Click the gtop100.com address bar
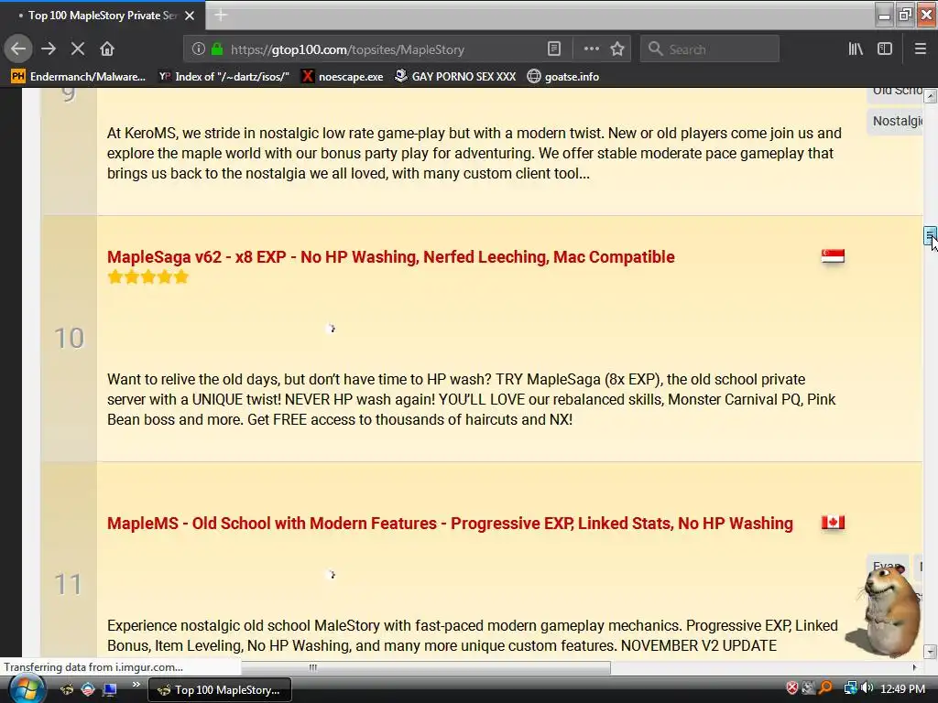The image size is (938, 703). 383,49
